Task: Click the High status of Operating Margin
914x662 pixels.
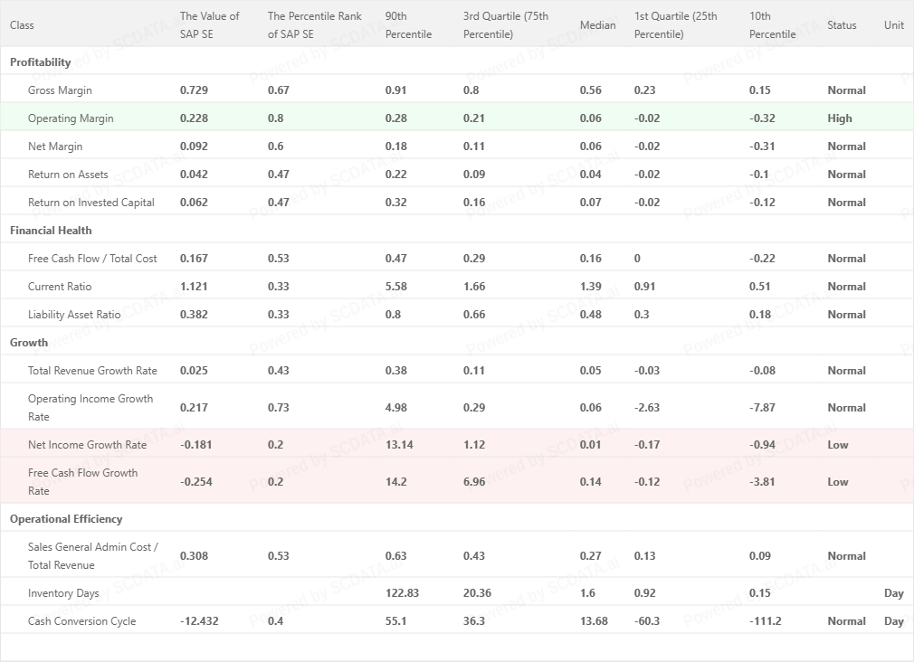Action: (840, 118)
